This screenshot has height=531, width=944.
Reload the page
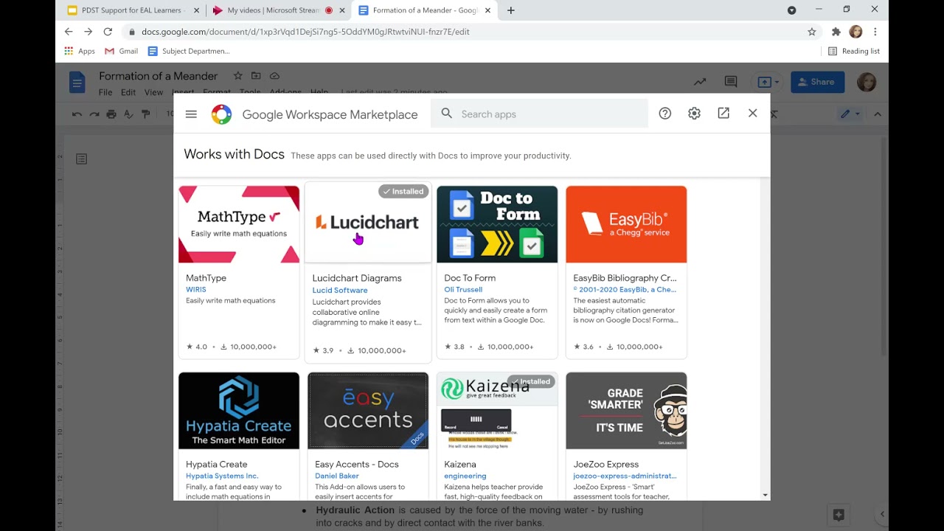point(108,32)
